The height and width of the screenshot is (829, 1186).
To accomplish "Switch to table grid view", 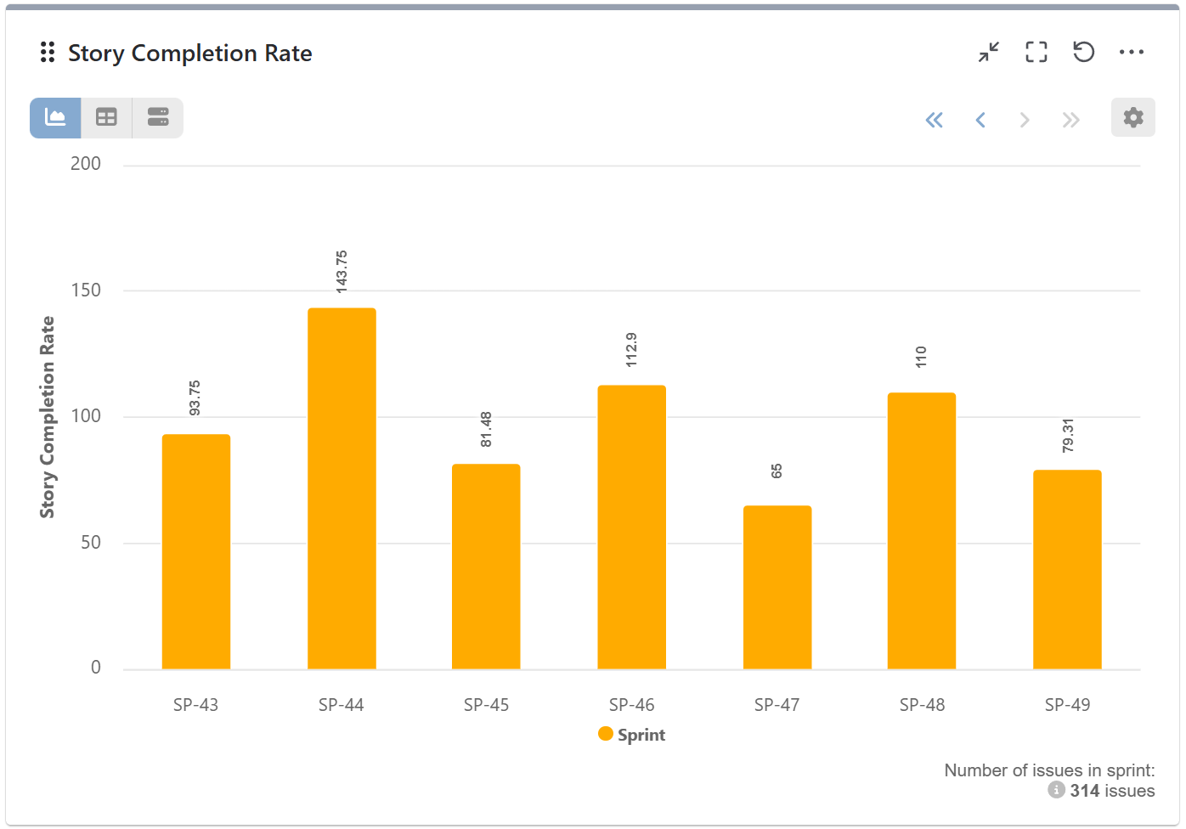I will pyautogui.click(x=106, y=117).
